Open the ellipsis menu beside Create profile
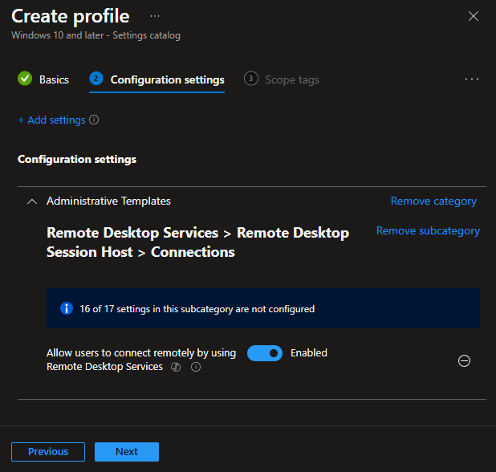 click(x=155, y=16)
